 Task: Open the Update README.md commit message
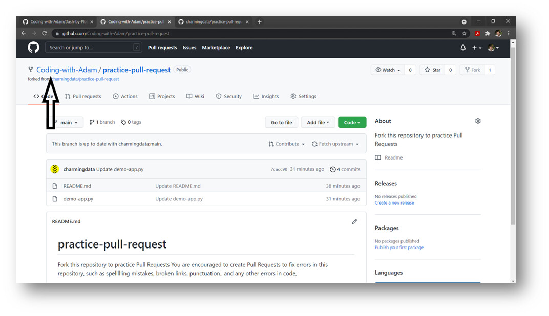(178, 186)
